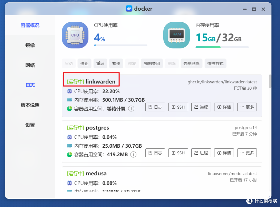Select the postgres container name
Image resolution: width=280 pixels, height=207 pixels.
(97, 128)
